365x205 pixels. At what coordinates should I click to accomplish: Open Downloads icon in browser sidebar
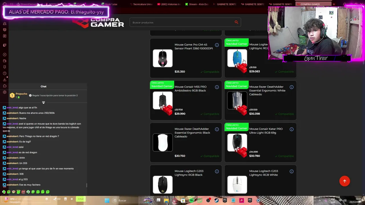[x=5, y=80]
